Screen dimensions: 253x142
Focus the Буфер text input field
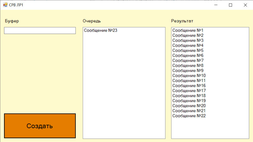pyautogui.click(x=40, y=30)
